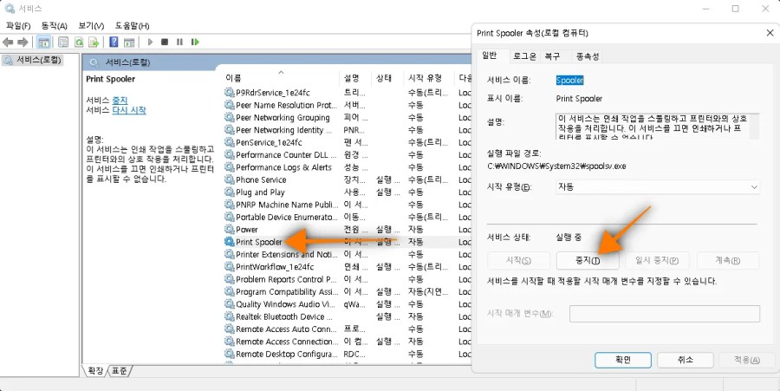This screenshot has width=780, height=391.
Task: Select Problem Reports Control P... service row
Action: tap(347, 279)
